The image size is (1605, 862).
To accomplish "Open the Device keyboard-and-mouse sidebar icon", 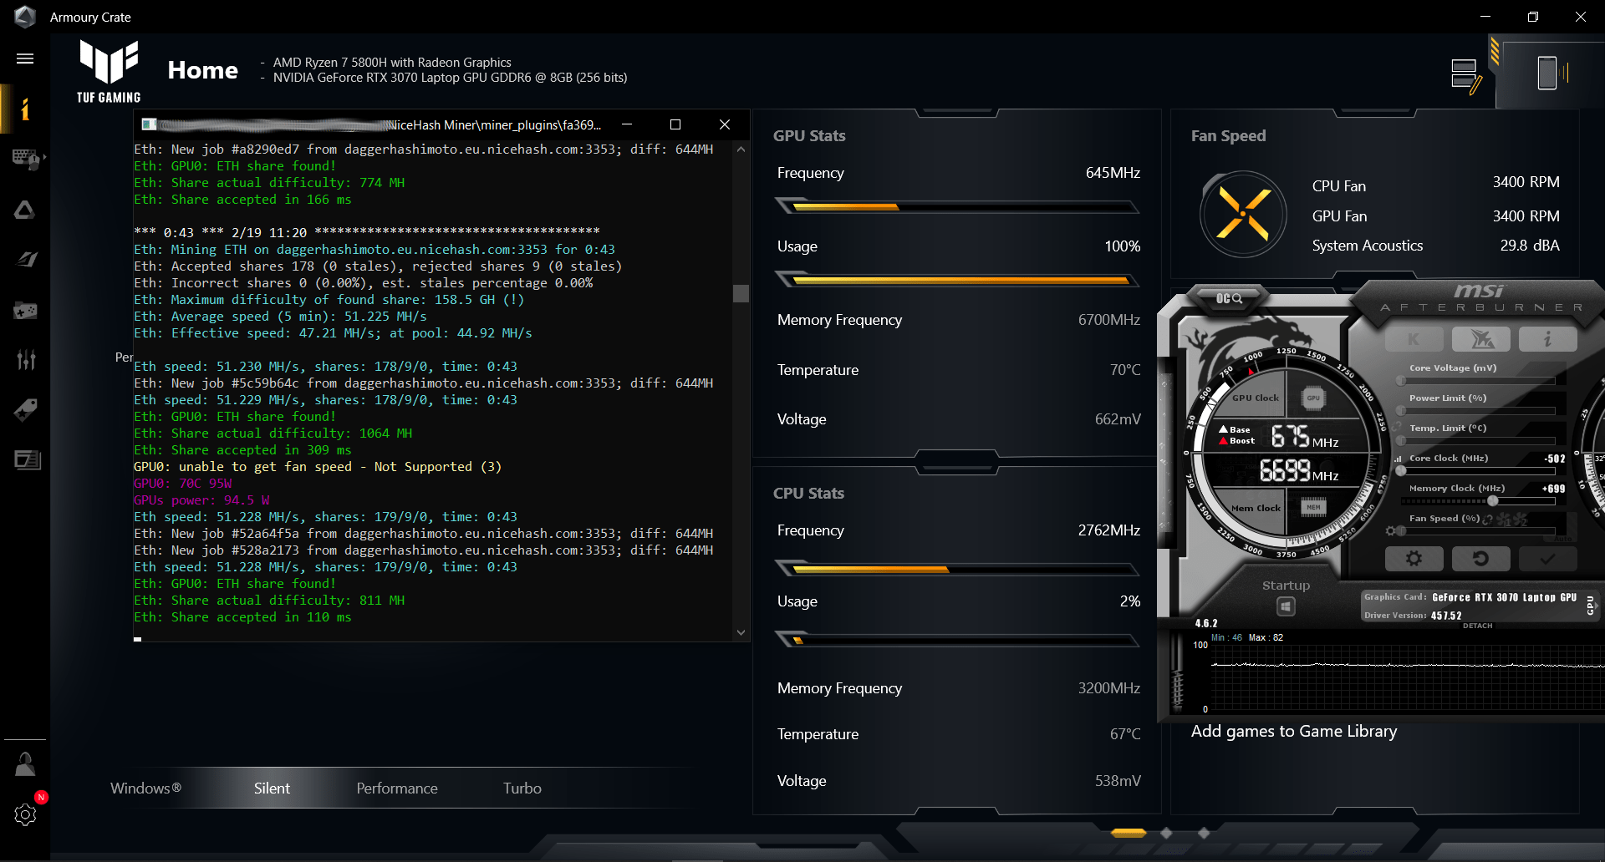I will click(x=27, y=159).
